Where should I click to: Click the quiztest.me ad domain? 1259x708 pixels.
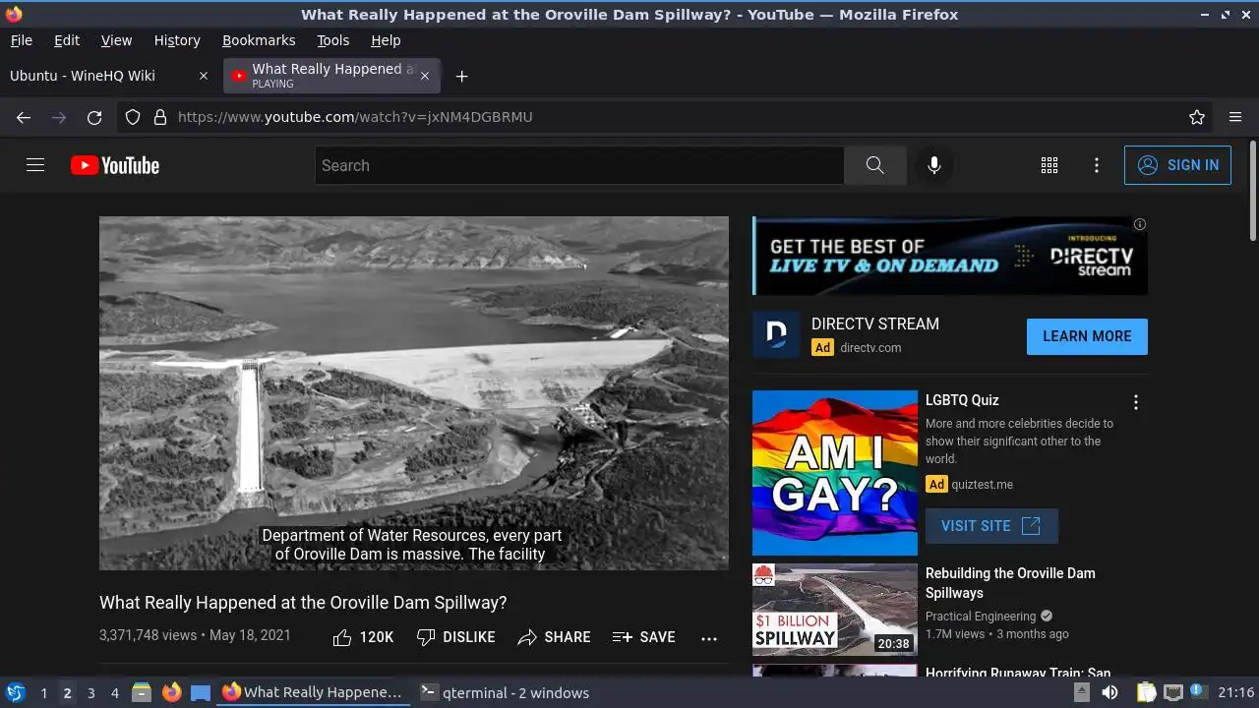coord(982,484)
